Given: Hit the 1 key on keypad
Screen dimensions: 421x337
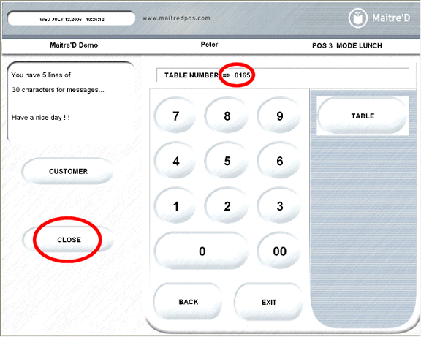Looking at the screenshot, I should pyautogui.click(x=175, y=205).
